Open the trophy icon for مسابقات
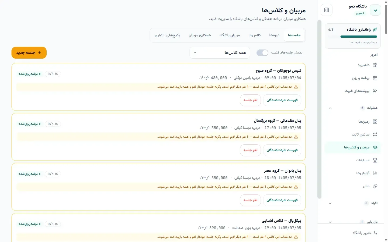 375,160
